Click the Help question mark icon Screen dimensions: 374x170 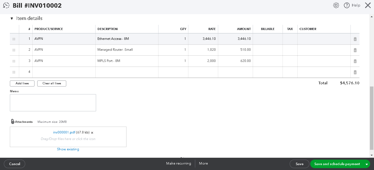tap(347, 5)
